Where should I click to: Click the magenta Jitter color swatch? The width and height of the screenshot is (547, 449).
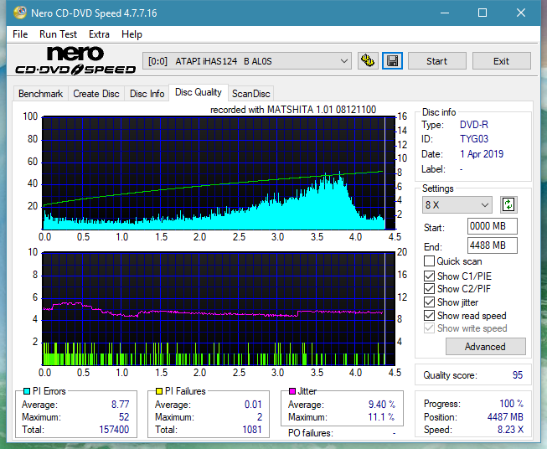292,391
